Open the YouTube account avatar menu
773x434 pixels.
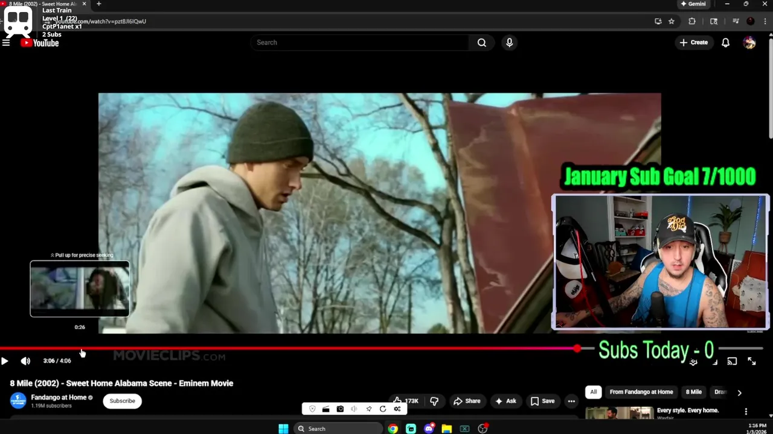749,43
